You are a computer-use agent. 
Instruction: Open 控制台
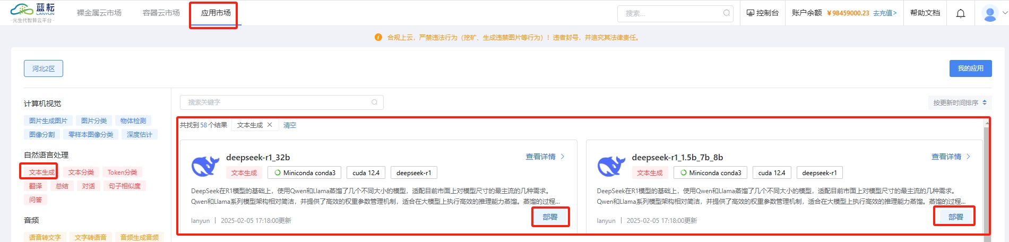763,13
